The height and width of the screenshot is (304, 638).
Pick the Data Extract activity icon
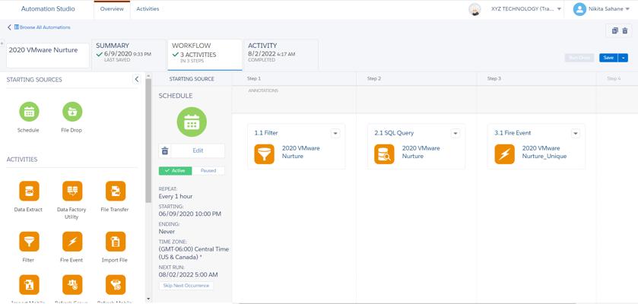[x=29, y=191]
